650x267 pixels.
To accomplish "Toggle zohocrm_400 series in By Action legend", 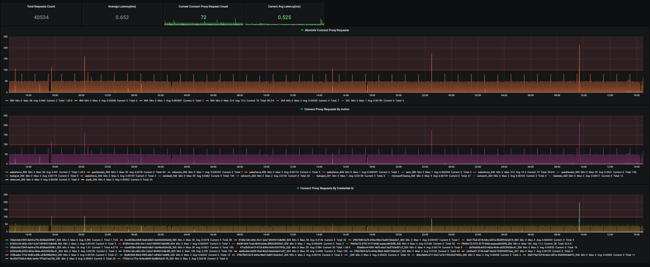I will point(180,172).
